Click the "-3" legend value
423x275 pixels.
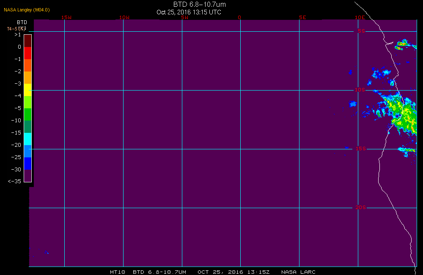18,84
